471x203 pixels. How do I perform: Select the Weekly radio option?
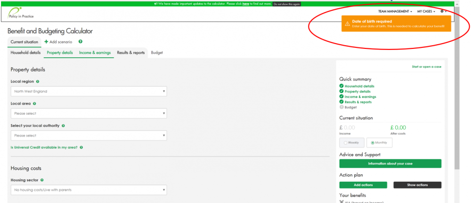[346, 142]
